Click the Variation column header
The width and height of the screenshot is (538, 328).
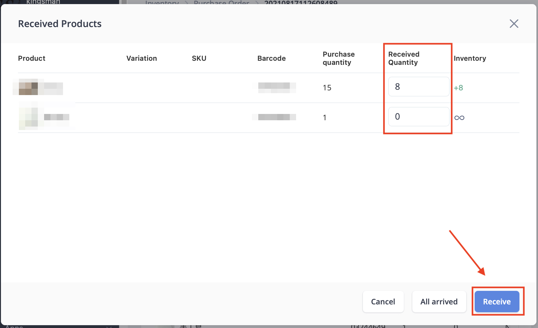click(x=141, y=58)
